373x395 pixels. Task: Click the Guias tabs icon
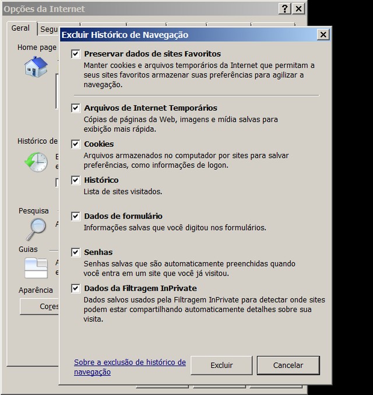pyautogui.click(x=36, y=268)
